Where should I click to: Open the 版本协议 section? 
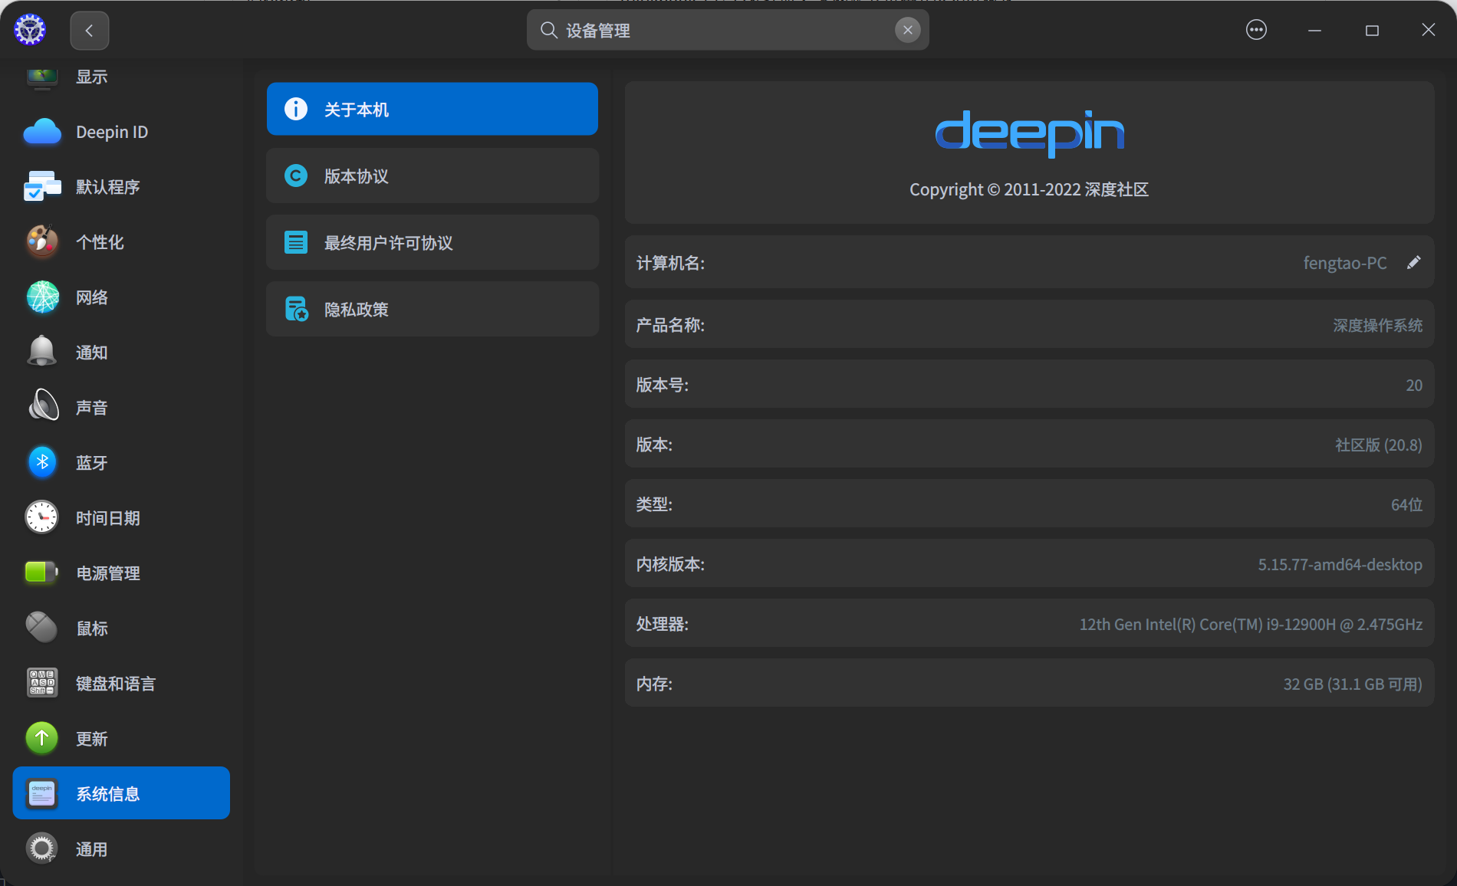point(432,176)
